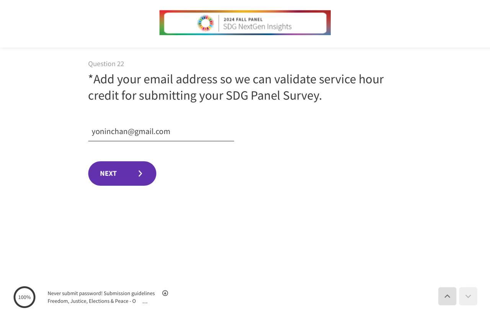Go to previous question with up chevron
This screenshot has height=318, width=490.
click(x=447, y=296)
